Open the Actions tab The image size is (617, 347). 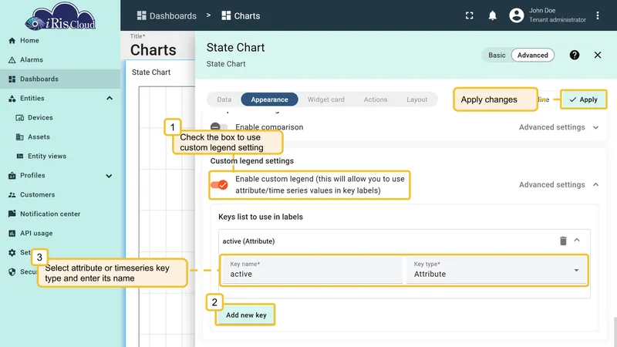pyautogui.click(x=376, y=99)
